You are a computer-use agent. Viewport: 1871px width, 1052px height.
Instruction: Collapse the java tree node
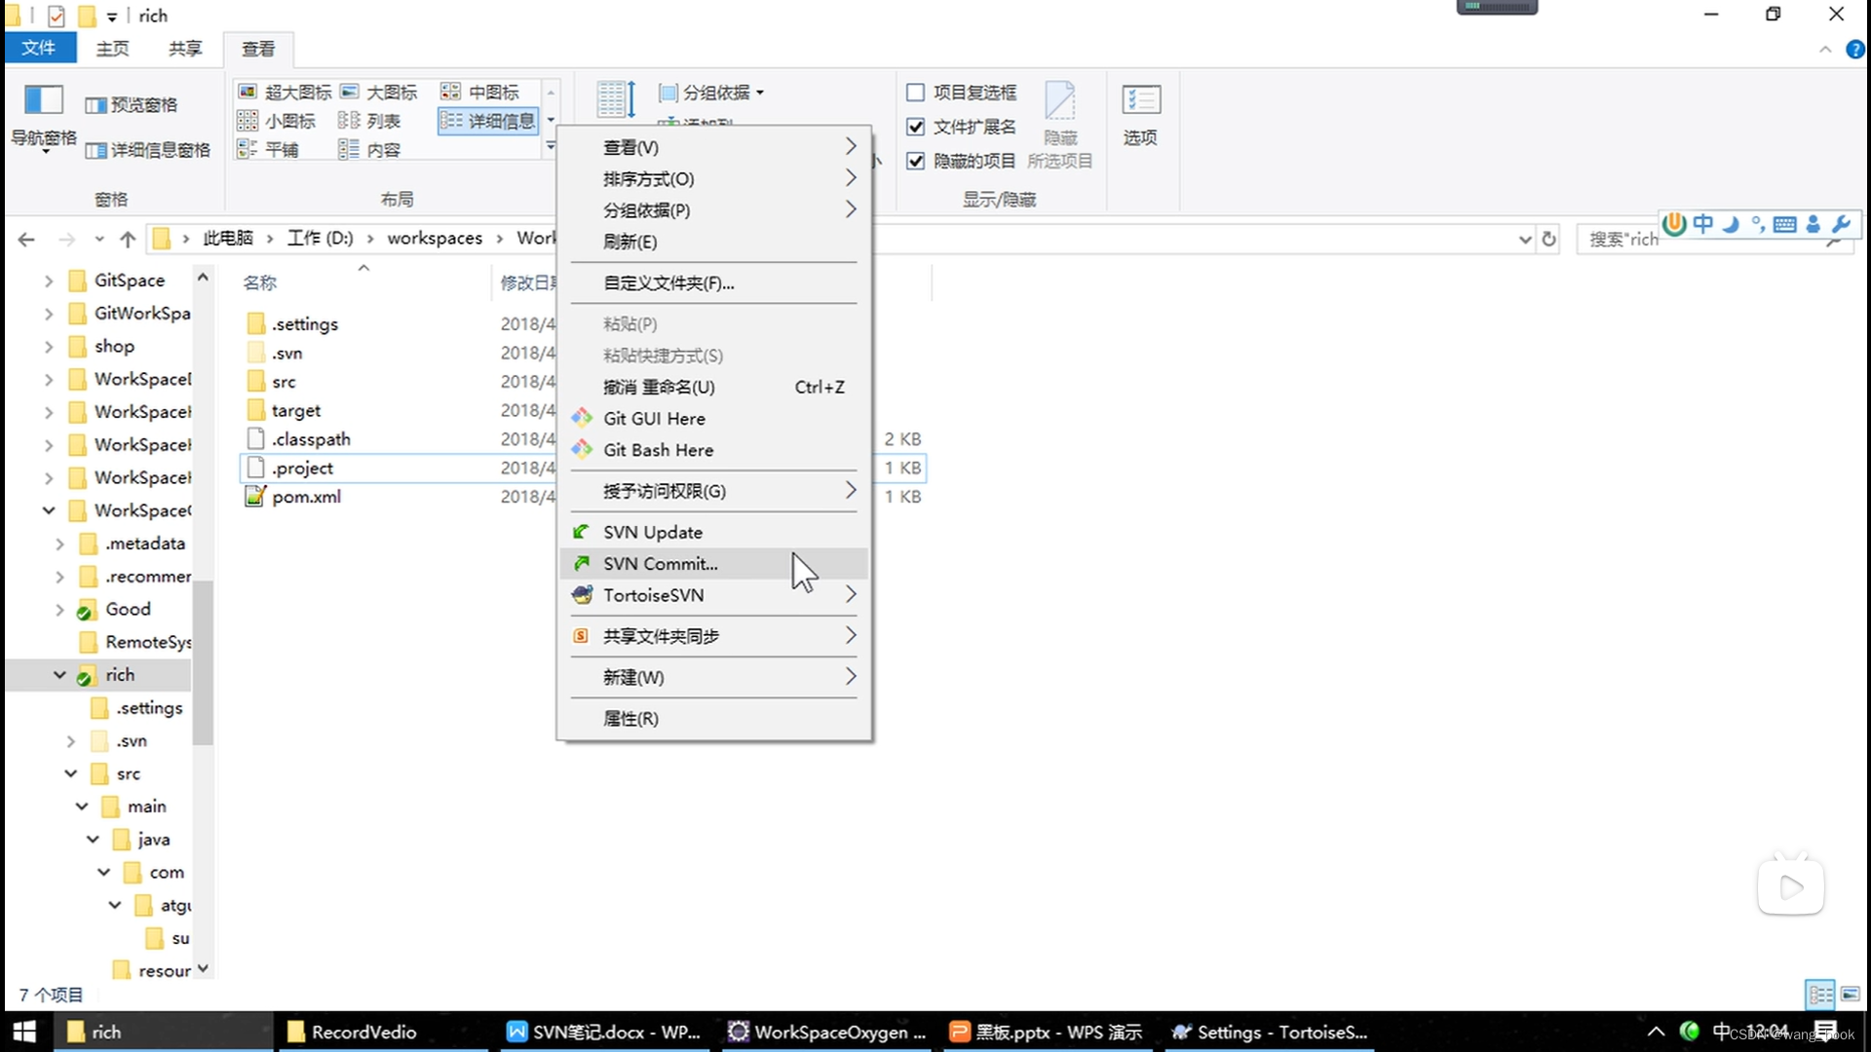coord(93,840)
